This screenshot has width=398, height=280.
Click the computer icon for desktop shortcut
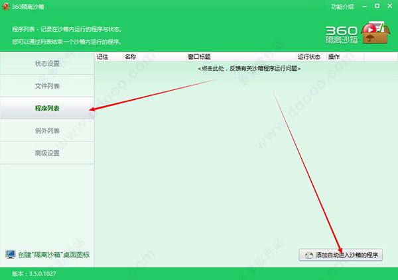(x=11, y=254)
